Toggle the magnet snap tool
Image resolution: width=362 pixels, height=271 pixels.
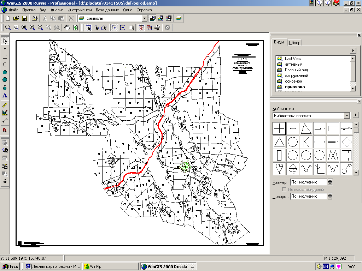5,130
